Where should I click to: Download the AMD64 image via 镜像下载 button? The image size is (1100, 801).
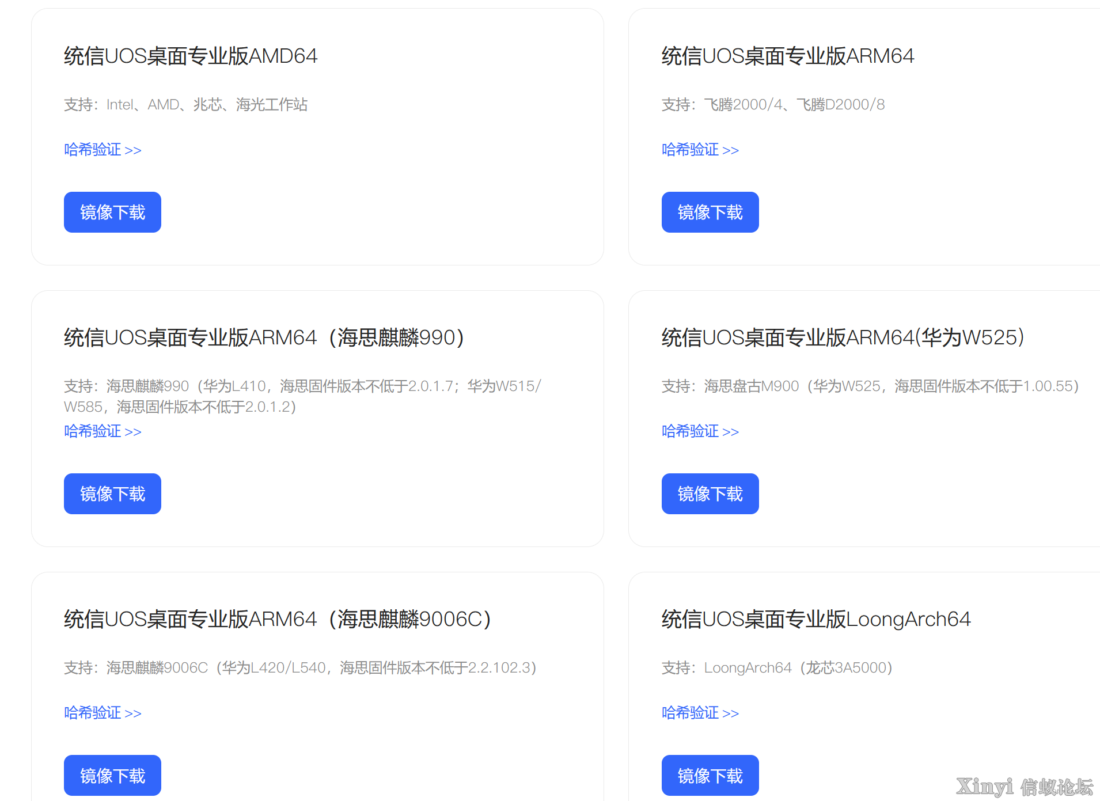point(112,212)
